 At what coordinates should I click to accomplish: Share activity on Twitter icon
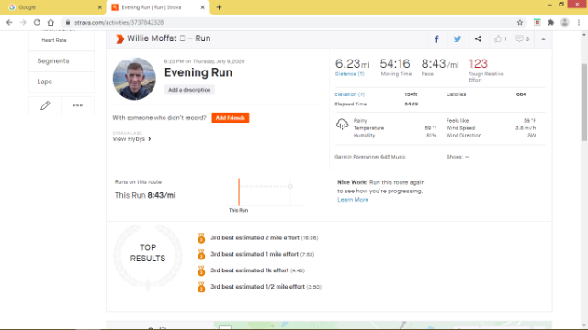pos(458,38)
